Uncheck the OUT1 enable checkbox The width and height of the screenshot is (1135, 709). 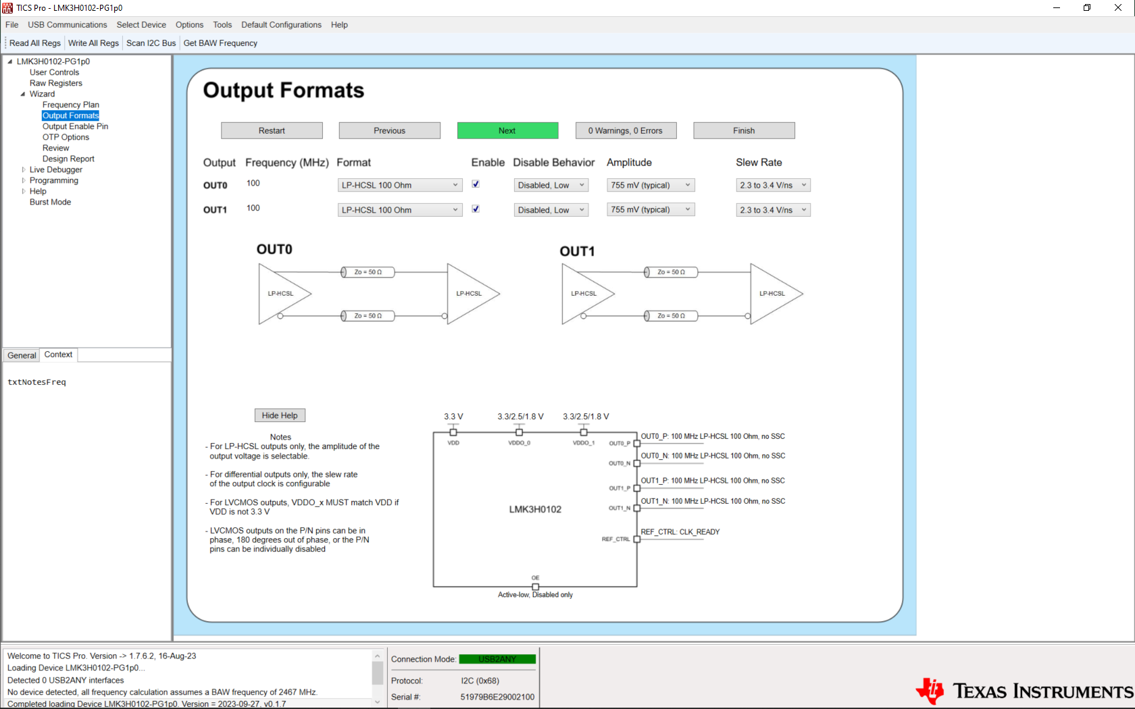tap(476, 209)
